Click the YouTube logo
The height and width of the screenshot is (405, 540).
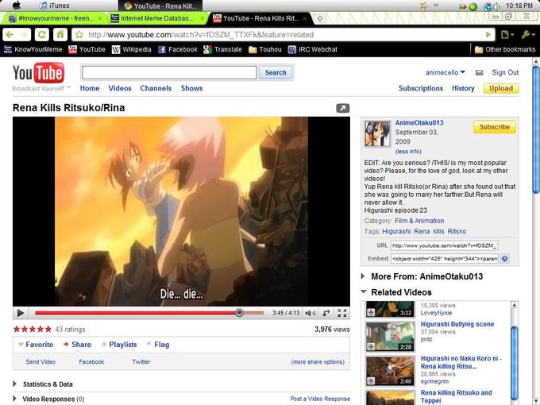coord(39,73)
